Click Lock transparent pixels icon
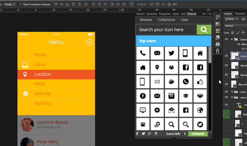The image size is (247, 146). coord(233,33)
